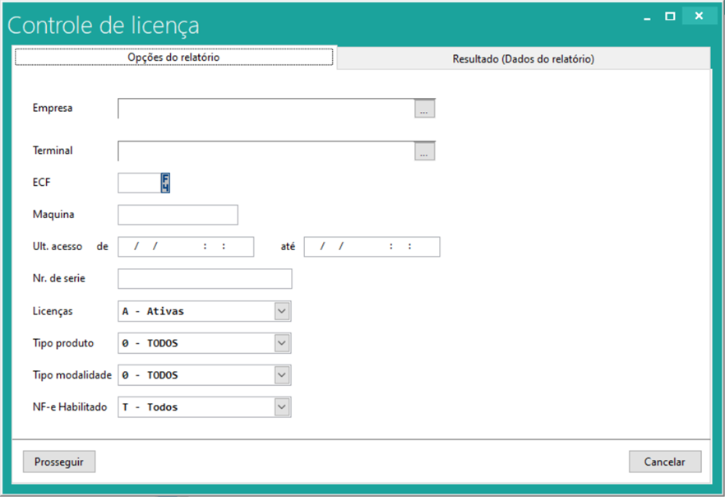Viewport: 725px width, 497px height.
Task: Click the Maquina text field
Action: point(178,215)
